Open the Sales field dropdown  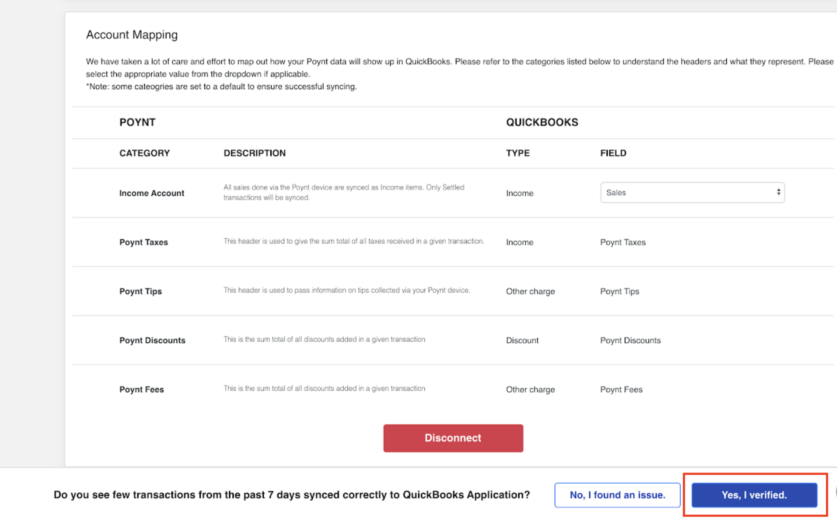692,192
